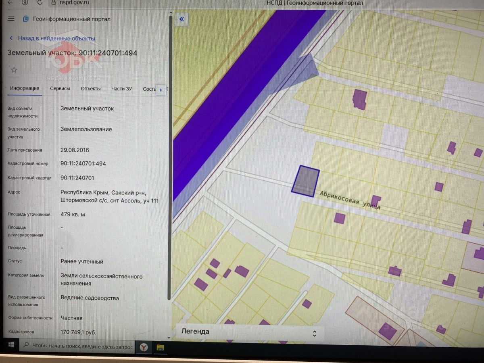Screen dimensions: 484x363
Task: Click the status value Ранее учтенный
Action: tap(81, 261)
